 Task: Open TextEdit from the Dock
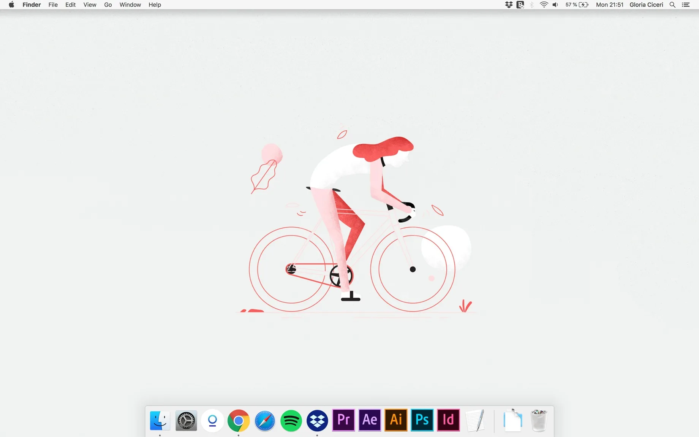click(x=475, y=420)
